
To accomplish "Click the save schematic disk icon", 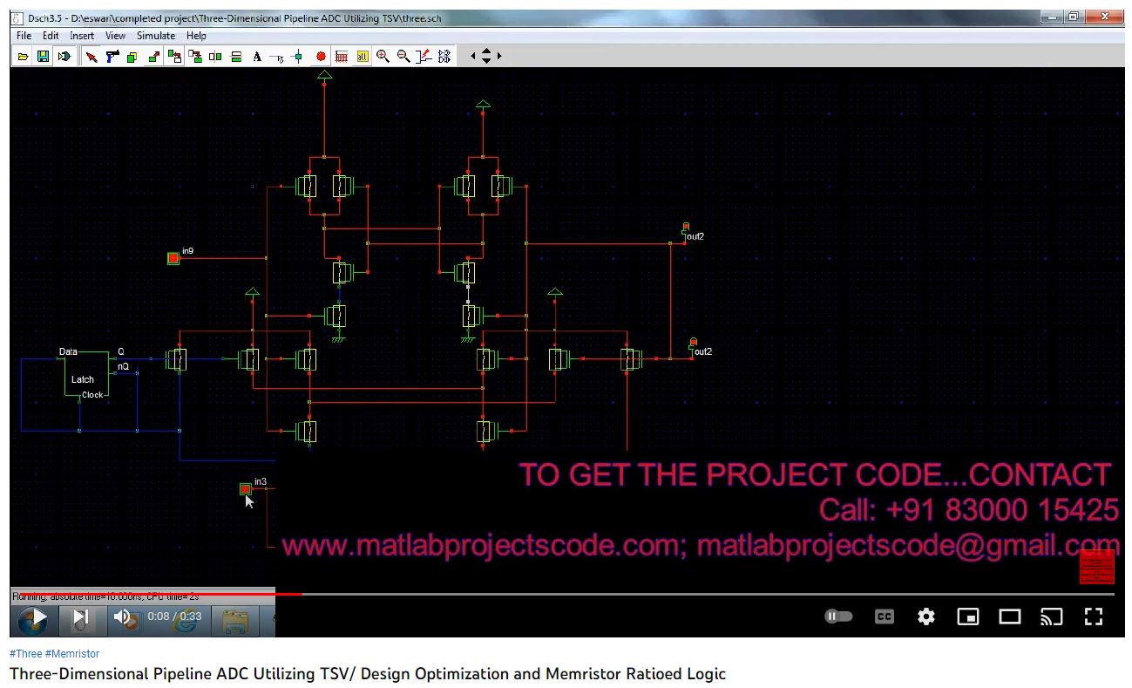I will 43,57.
